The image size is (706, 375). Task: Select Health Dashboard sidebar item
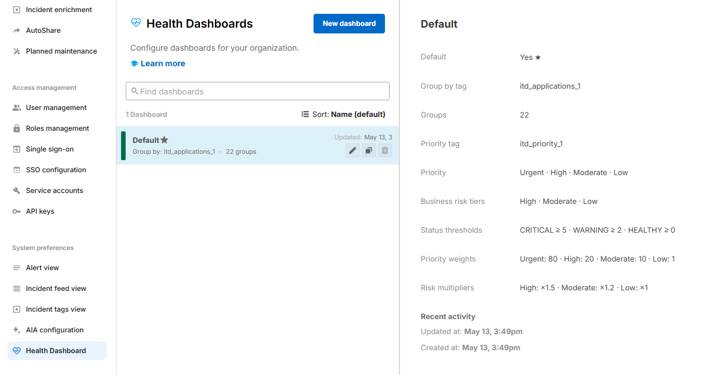(x=56, y=351)
